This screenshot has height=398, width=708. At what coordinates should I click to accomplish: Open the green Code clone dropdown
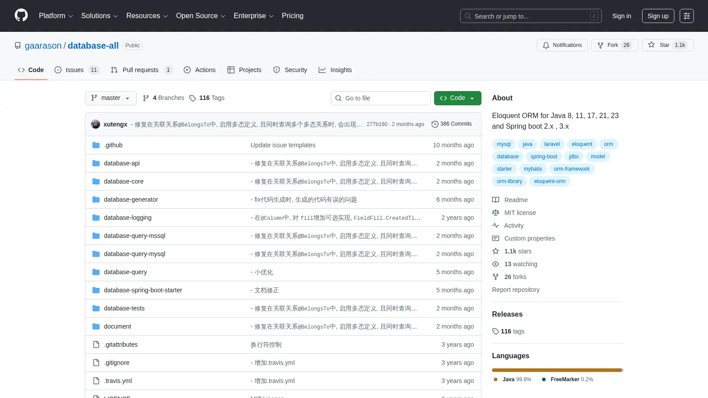tap(458, 98)
